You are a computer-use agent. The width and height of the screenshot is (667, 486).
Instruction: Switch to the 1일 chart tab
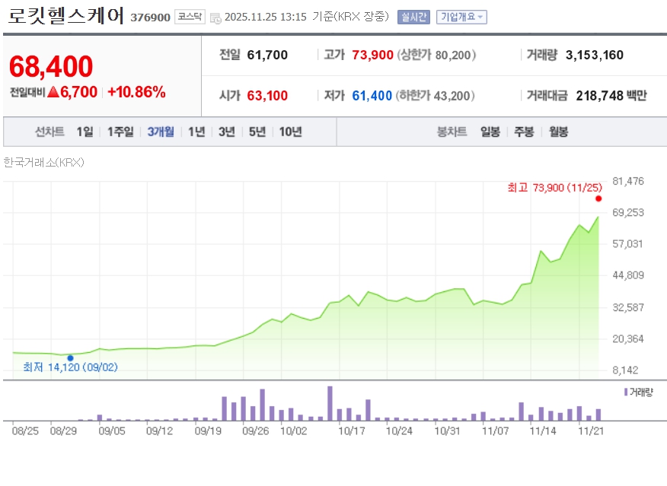click(82, 132)
